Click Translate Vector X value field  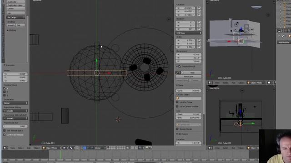(x=15, y=74)
